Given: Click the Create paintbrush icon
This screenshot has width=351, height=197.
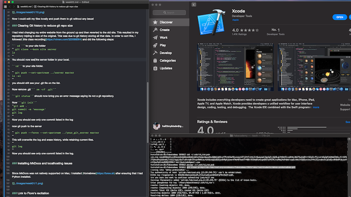Looking at the screenshot, I should (155, 30).
